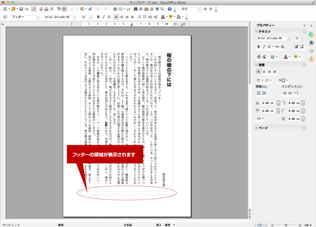
Task: Find next with blue down arrow
Action: (x=205, y=9)
